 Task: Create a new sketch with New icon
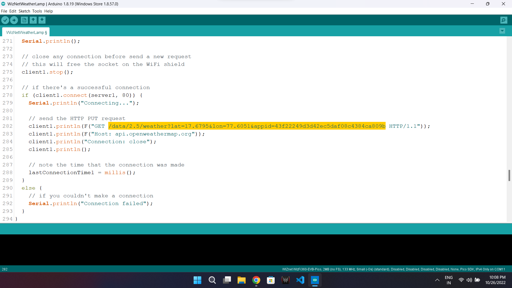[24, 20]
